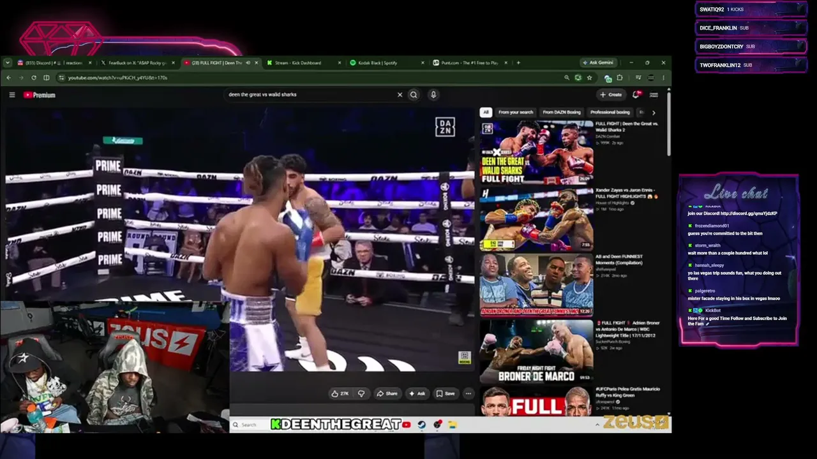Go back in the browser

tap(8, 78)
